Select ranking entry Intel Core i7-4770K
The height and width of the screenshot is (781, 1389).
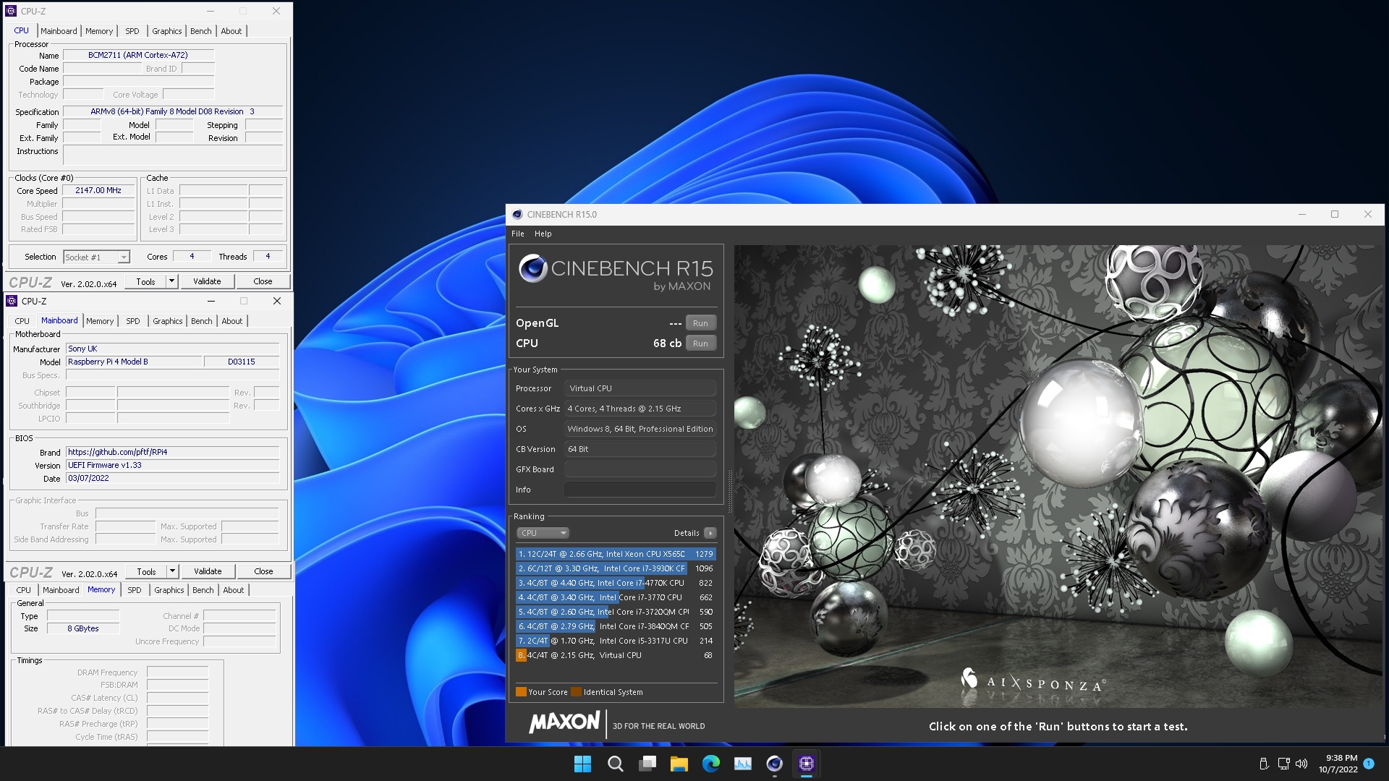(616, 583)
